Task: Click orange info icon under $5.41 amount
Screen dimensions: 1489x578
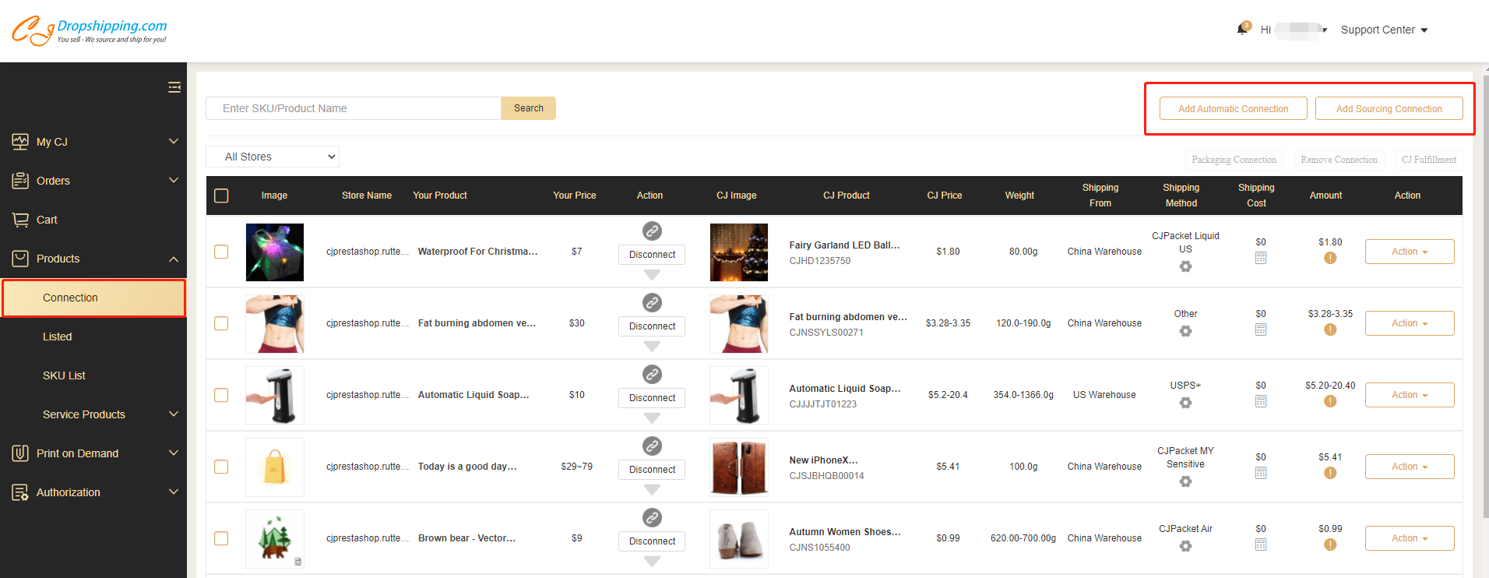Action: [x=1330, y=473]
